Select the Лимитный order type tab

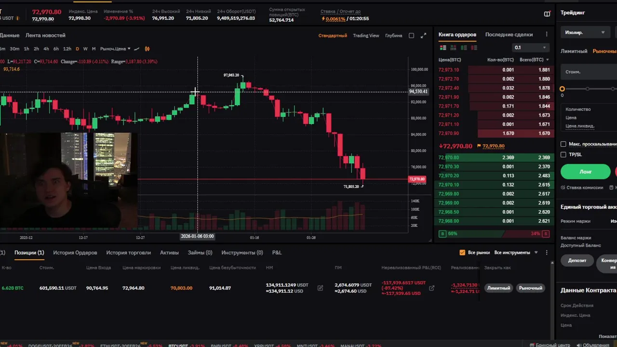click(x=574, y=51)
